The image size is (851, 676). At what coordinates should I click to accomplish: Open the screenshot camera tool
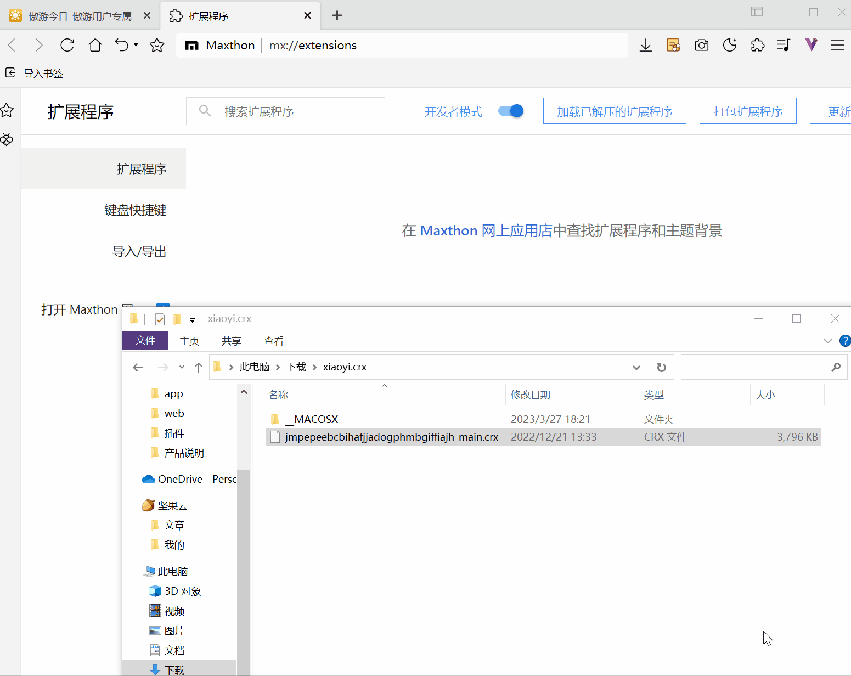click(x=701, y=46)
